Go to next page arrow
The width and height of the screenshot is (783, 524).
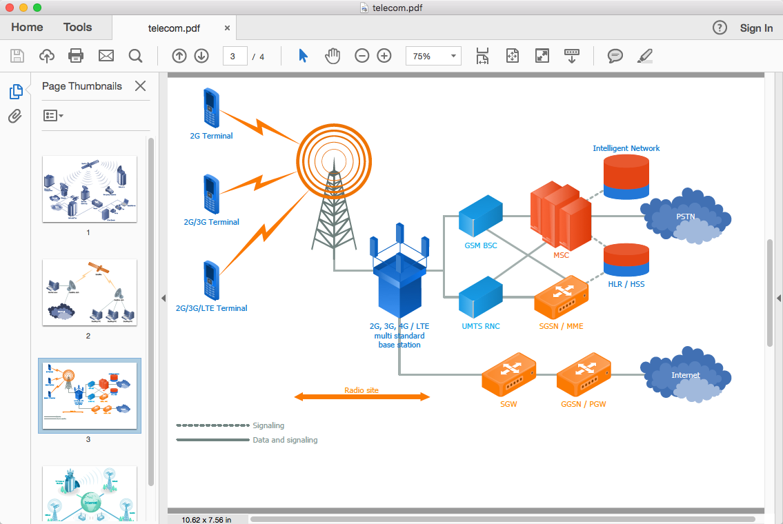(201, 56)
